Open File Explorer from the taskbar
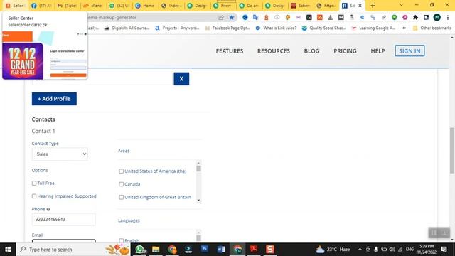 (x=156, y=250)
